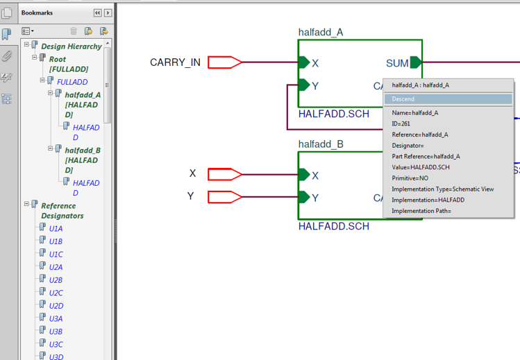Jump to the U2D bookmark
This screenshot has width=520, height=360.
coord(56,306)
